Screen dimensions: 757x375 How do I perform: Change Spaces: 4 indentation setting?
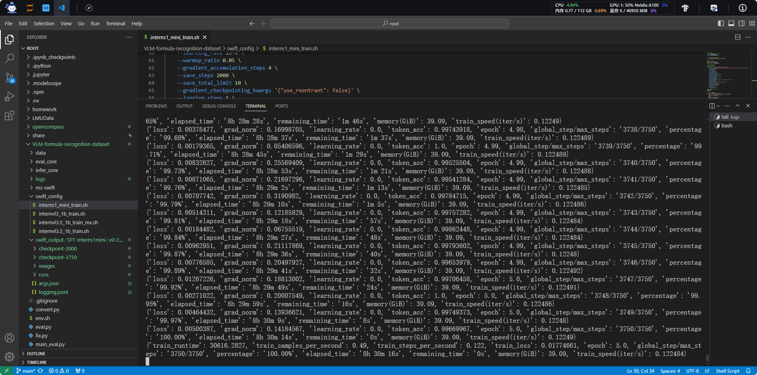click(670, 371)
